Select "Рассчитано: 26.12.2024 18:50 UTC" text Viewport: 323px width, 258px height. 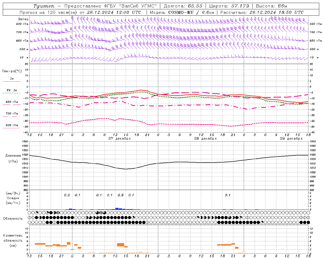[262, 12]
